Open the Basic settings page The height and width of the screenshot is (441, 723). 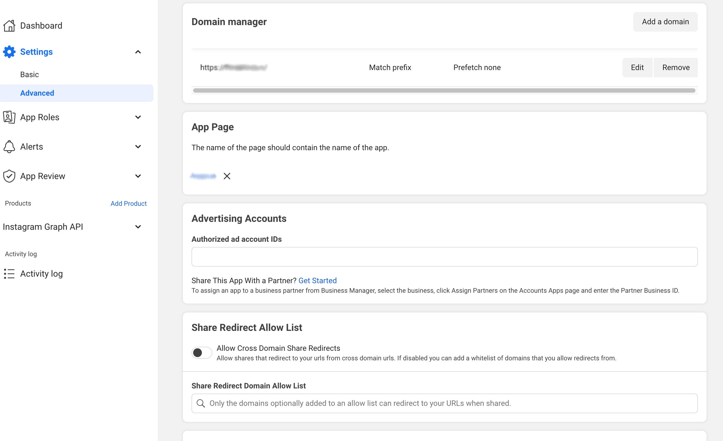(x=29, y=74)
